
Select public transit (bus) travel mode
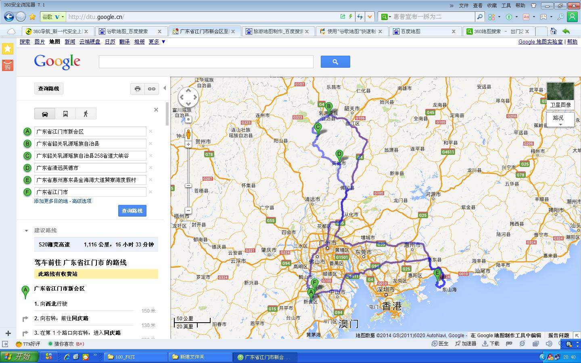coord(65,114)
